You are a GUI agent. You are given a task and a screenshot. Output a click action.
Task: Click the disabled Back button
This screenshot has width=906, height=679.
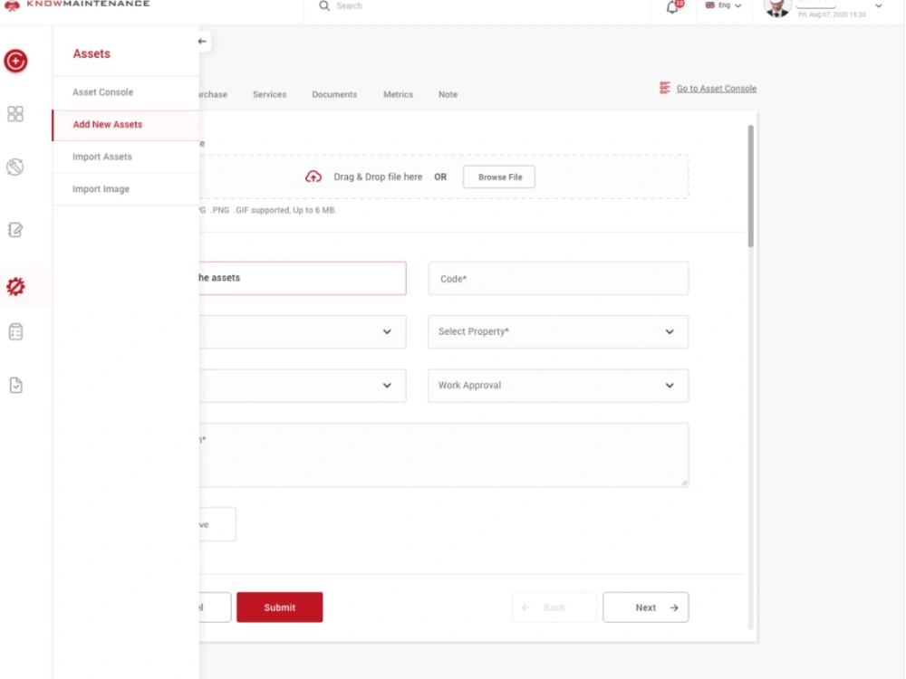(x=554, y=607)
